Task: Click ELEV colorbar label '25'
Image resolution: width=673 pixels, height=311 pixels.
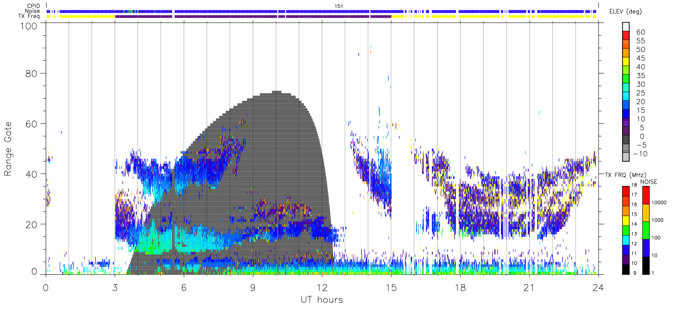Action: point(640,93)
